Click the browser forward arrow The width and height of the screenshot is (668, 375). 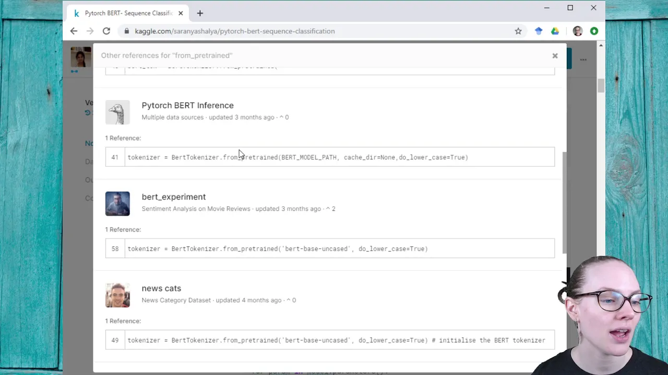coord(90,31)
